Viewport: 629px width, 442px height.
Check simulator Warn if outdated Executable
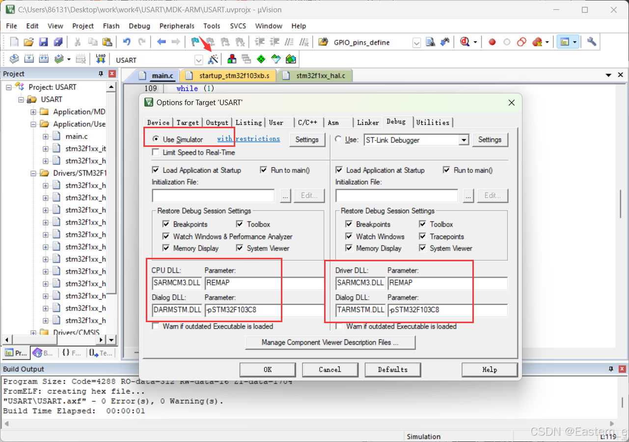[156, 326]
